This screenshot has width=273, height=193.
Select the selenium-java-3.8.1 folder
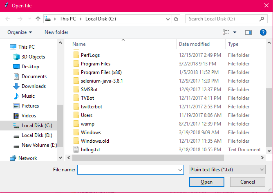[102, 81]
